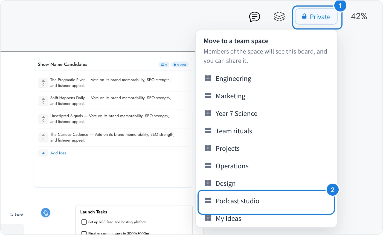Click the blue pointing-hand cursor button

tap(46, 213)
